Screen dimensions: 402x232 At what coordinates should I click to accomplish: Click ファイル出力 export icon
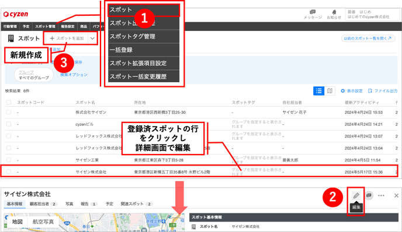click(383, 91)
